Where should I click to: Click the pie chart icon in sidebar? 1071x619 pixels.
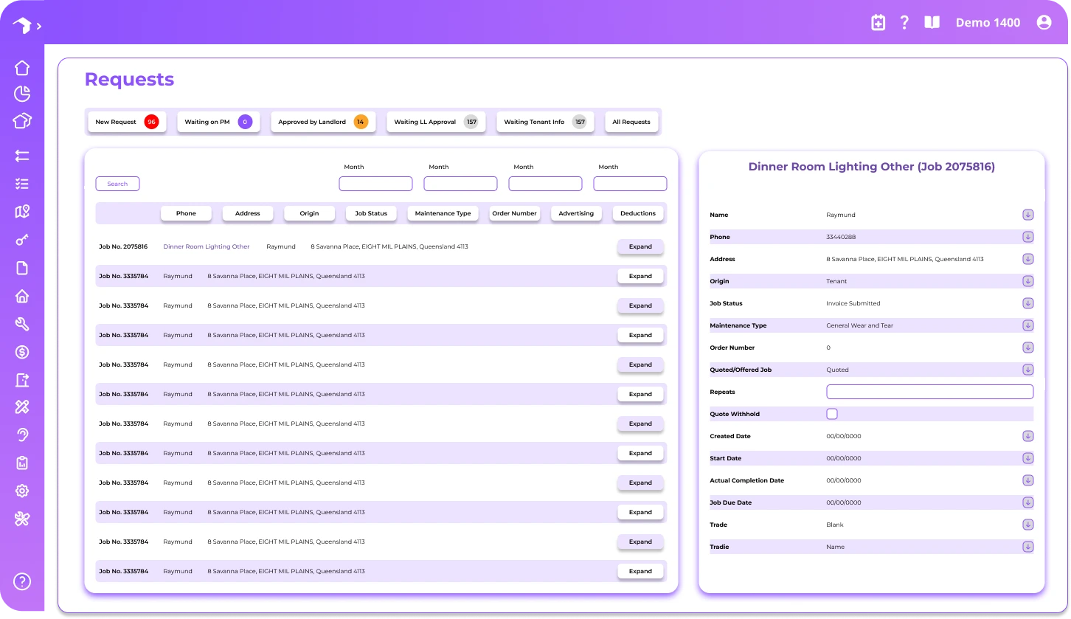pyautogui.click(x=22, y=94)
